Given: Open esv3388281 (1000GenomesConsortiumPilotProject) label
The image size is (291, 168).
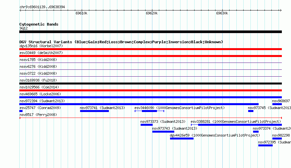Looking at the screenshot, I should 236,121.
